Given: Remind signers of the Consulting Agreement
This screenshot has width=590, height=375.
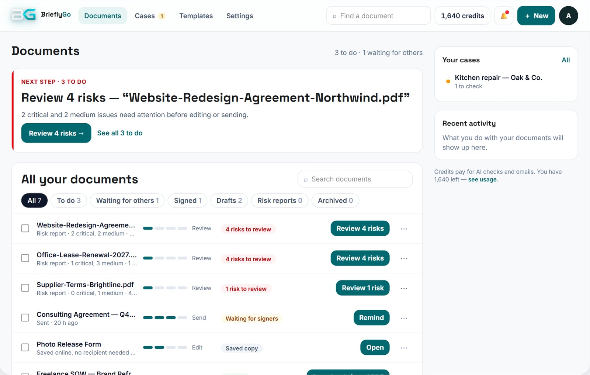Looking at the screenshot, I should coord(371,317).
